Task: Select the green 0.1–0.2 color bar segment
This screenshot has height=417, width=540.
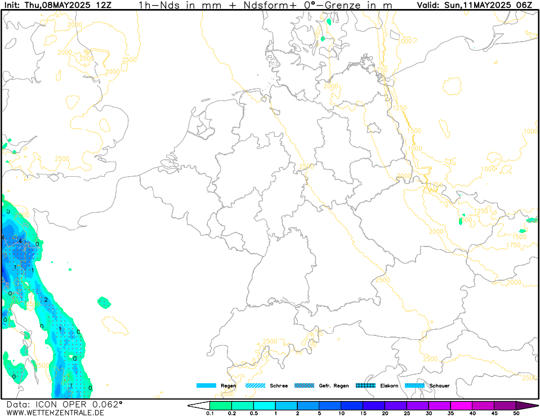Action: coord(221,406)
